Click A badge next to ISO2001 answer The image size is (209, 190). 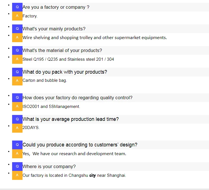(17, 107)
